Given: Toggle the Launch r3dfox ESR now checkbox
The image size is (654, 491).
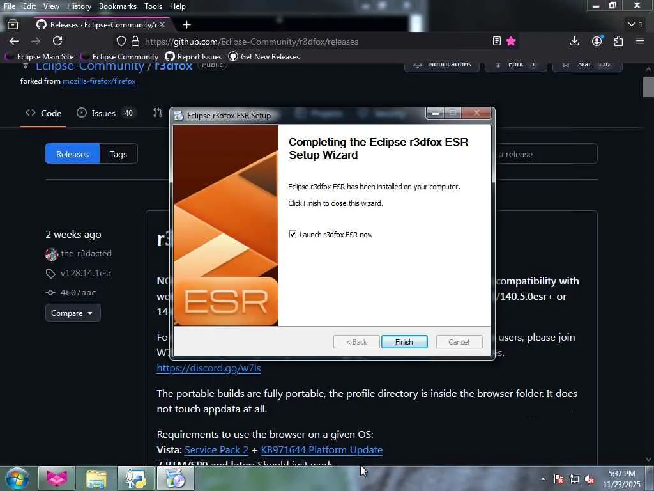Looking at the screenshot, I should pyautogui.click(x=293, y=234).
